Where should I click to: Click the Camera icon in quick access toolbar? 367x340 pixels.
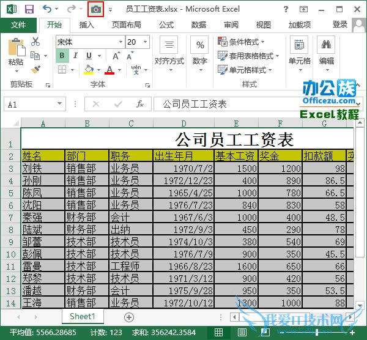pos(96,9)
